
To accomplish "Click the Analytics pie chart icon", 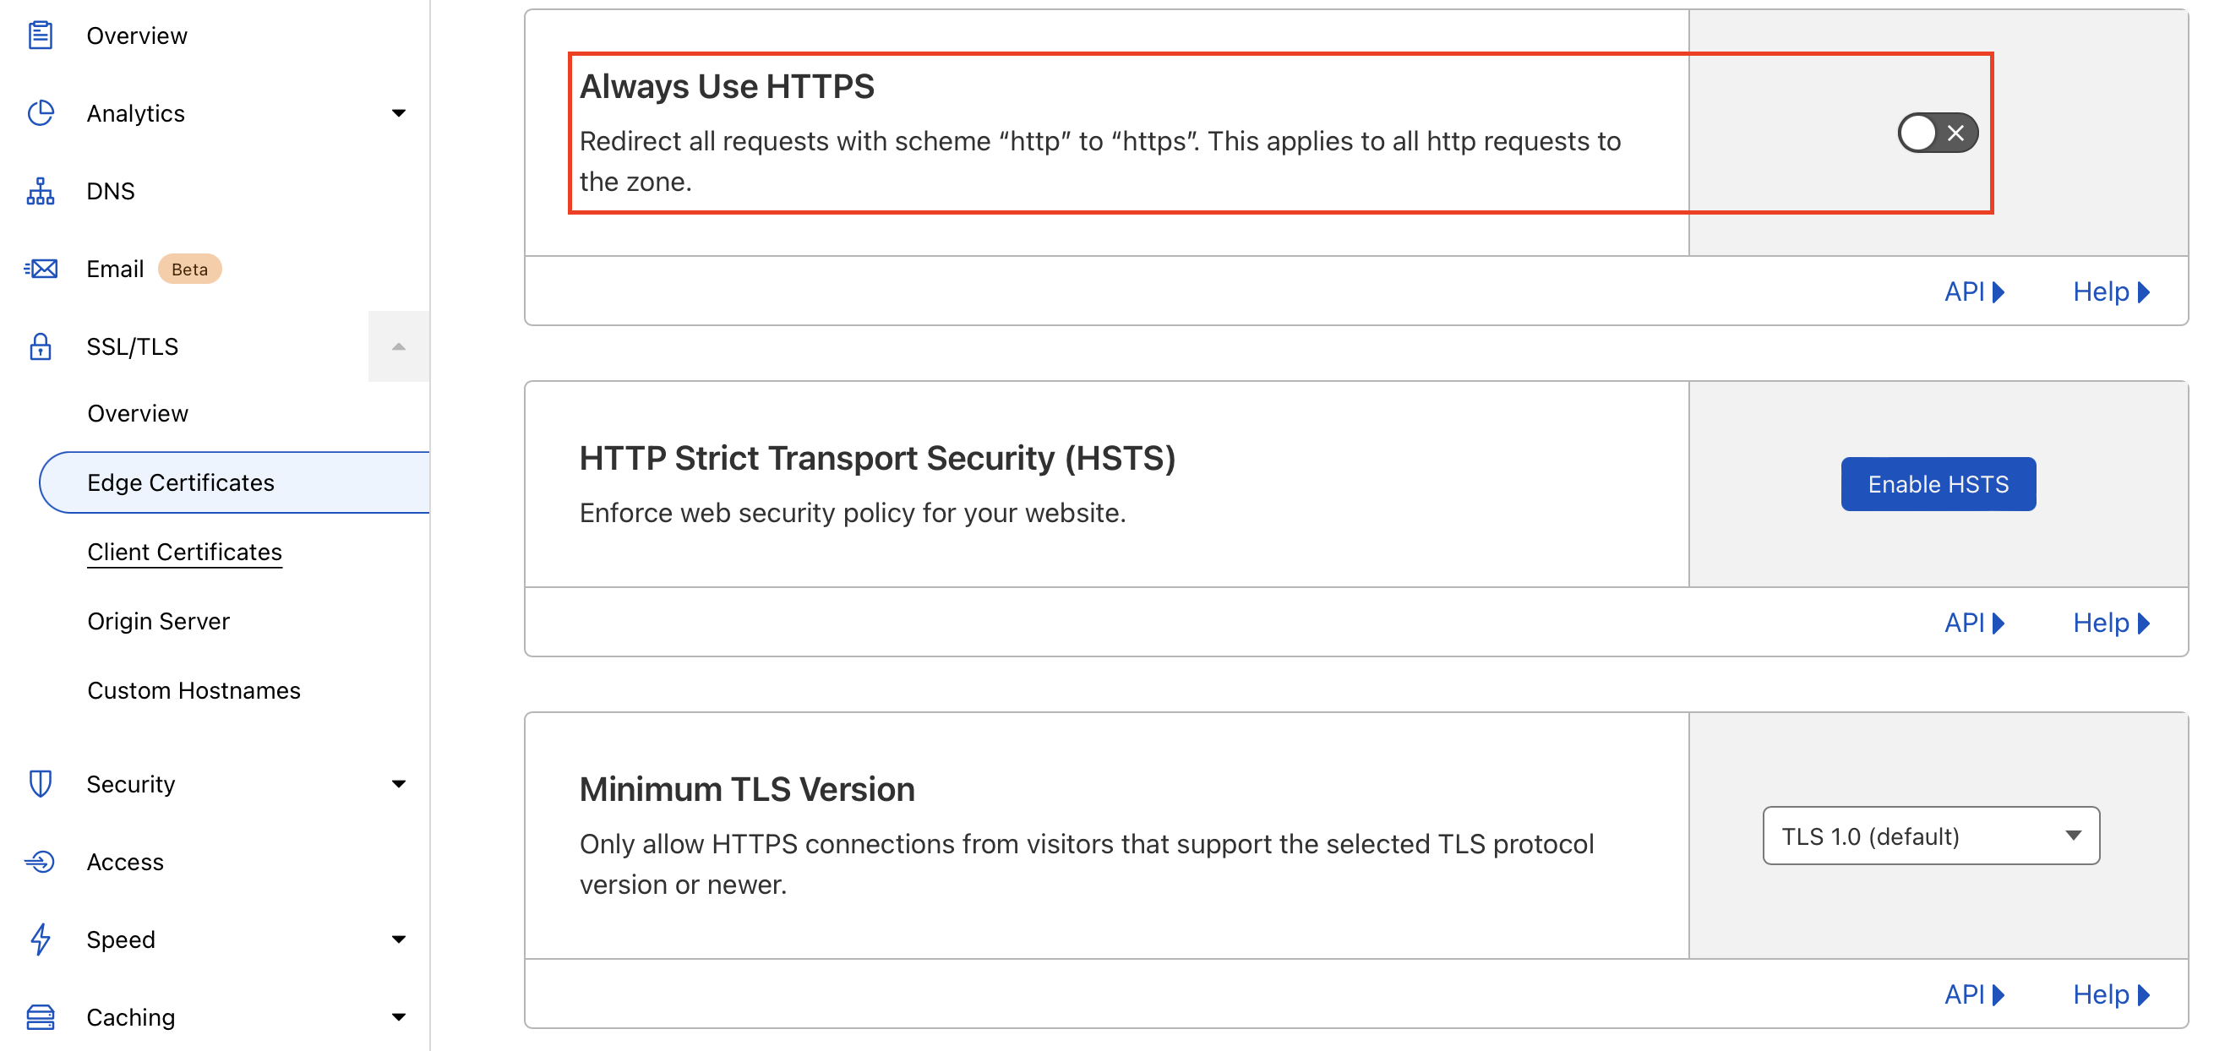I will (x=41, y=113).
